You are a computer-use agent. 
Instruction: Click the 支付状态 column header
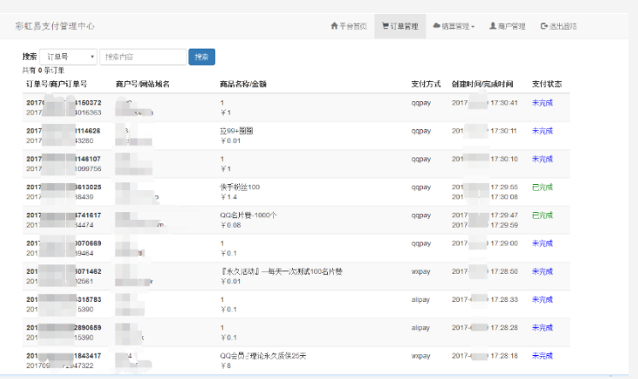(x=546, y=84)
